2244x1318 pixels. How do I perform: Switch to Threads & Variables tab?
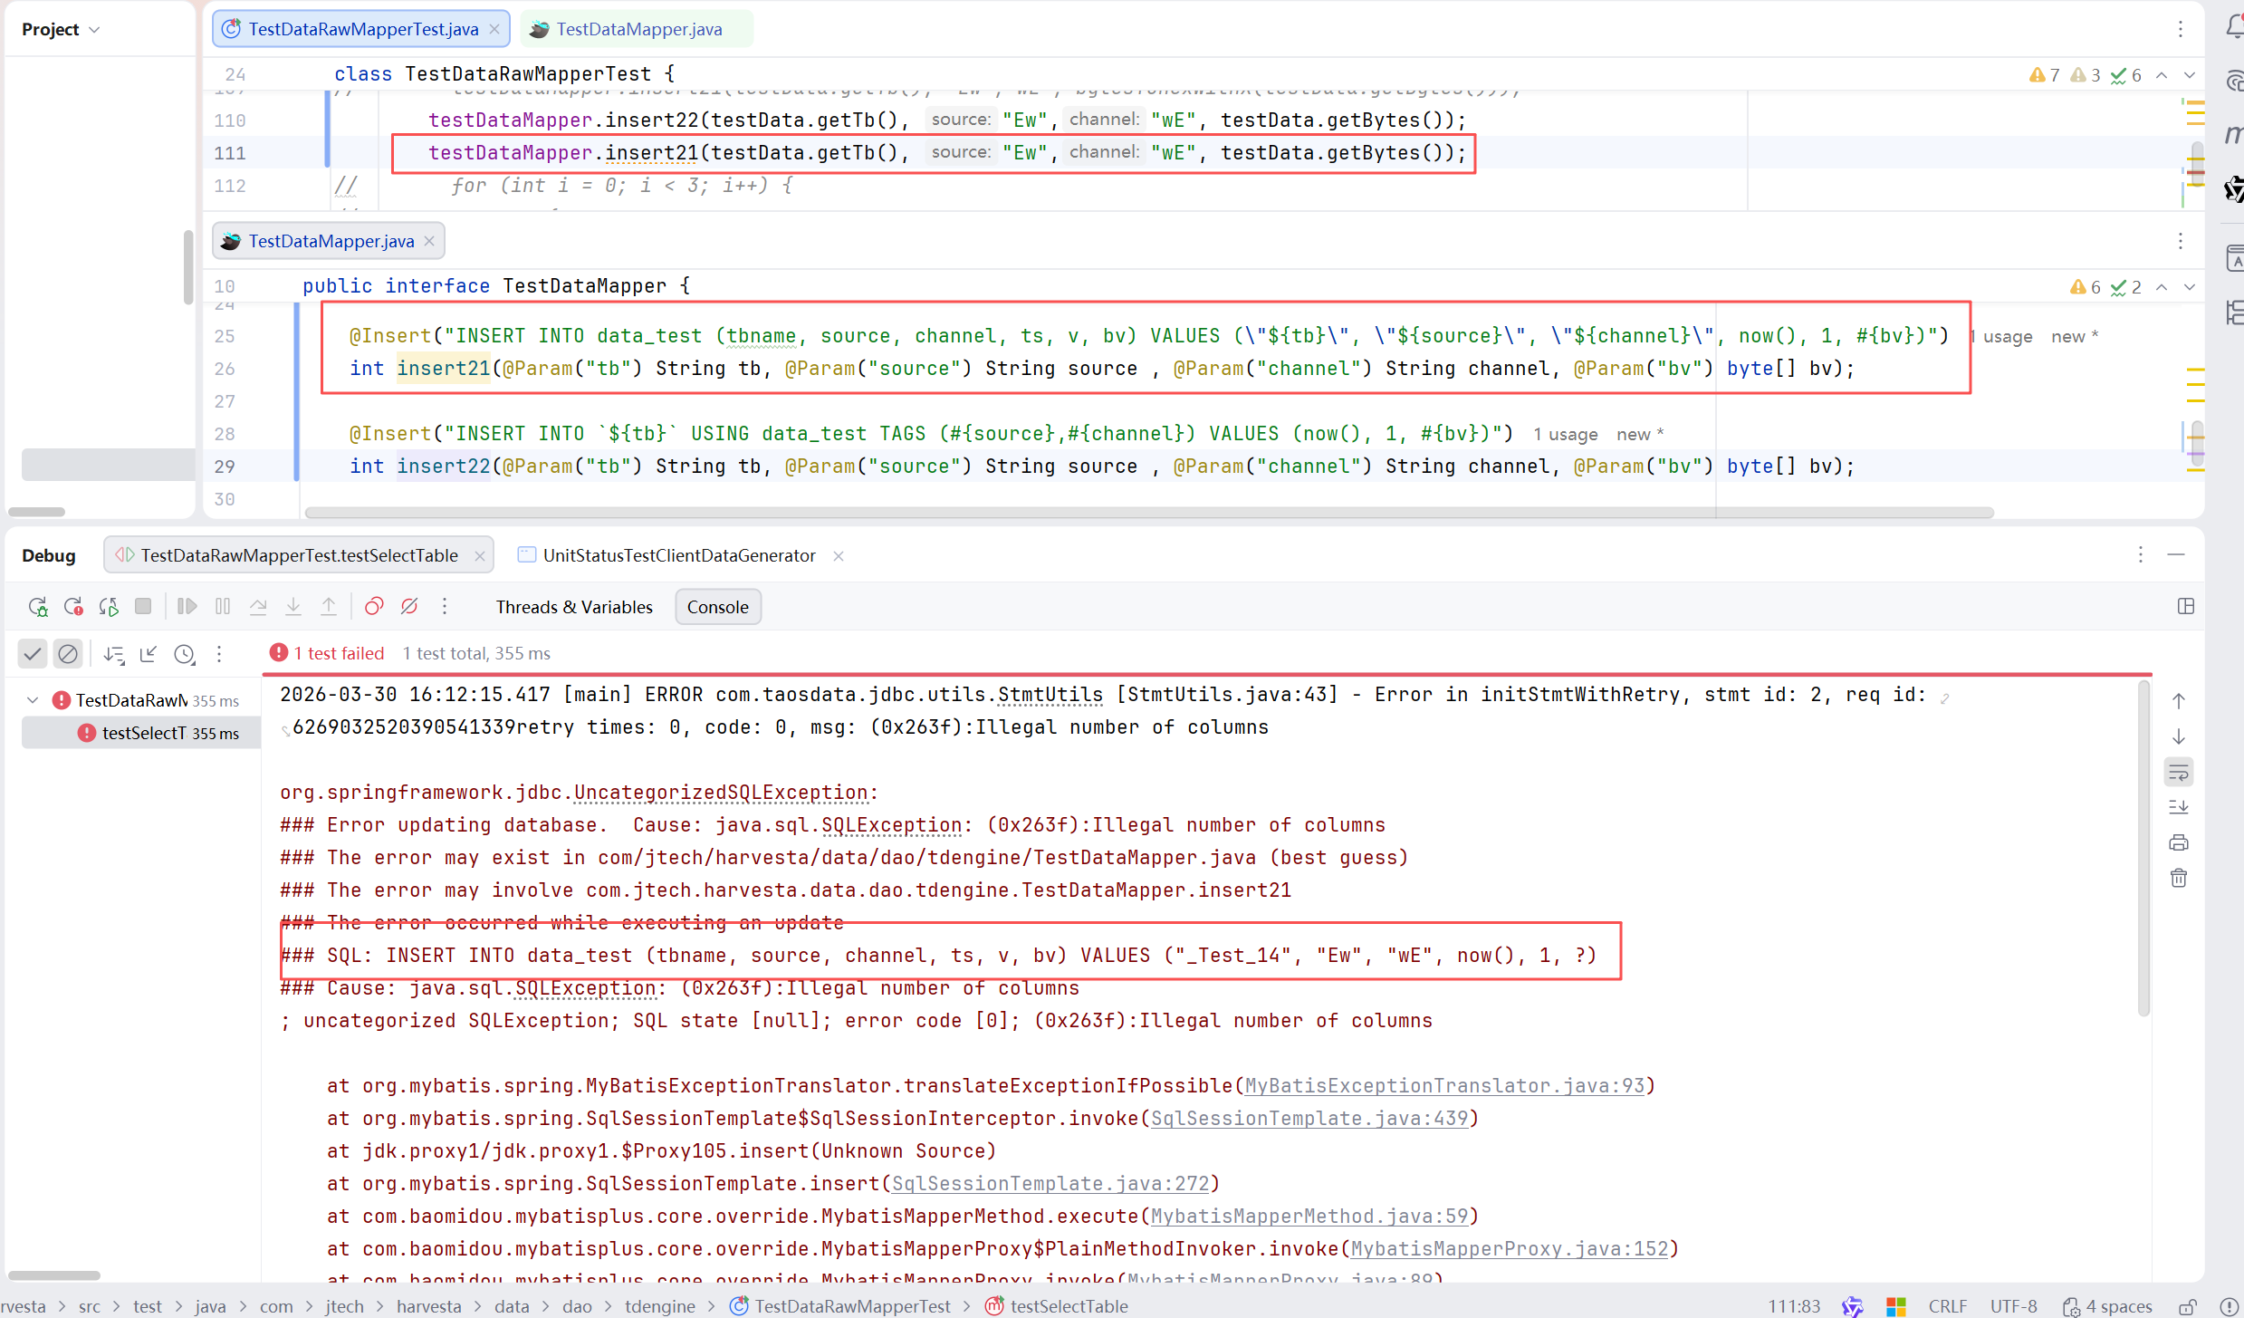[x=573, y=607]
